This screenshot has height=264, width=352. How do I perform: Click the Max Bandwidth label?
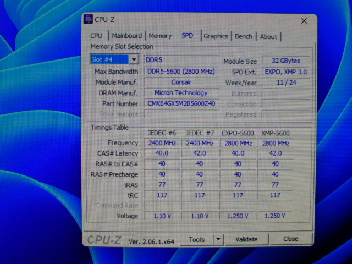tap(116, 71)
